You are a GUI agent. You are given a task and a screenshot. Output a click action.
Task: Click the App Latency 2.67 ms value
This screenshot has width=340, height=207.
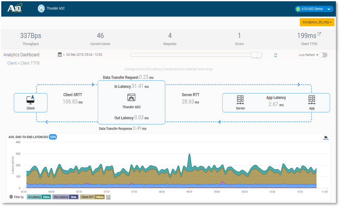point(276,104)
